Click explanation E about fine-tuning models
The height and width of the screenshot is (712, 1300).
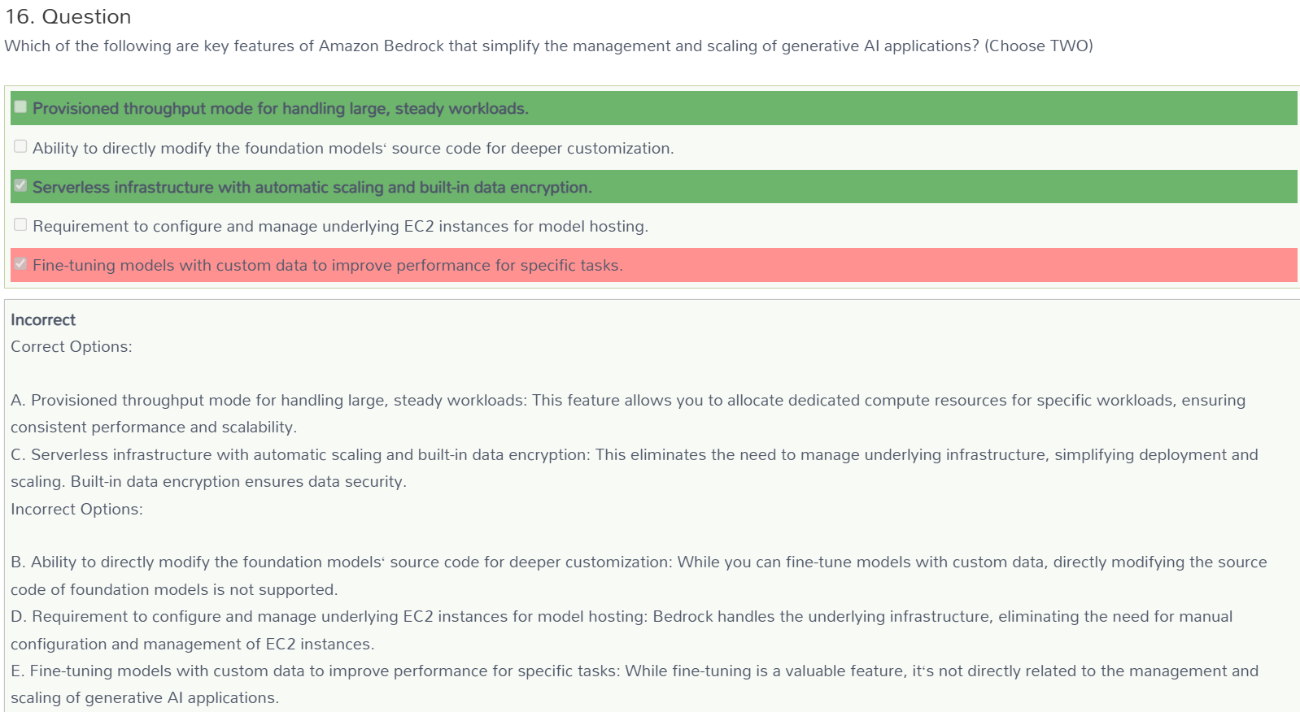click(635, 684)
